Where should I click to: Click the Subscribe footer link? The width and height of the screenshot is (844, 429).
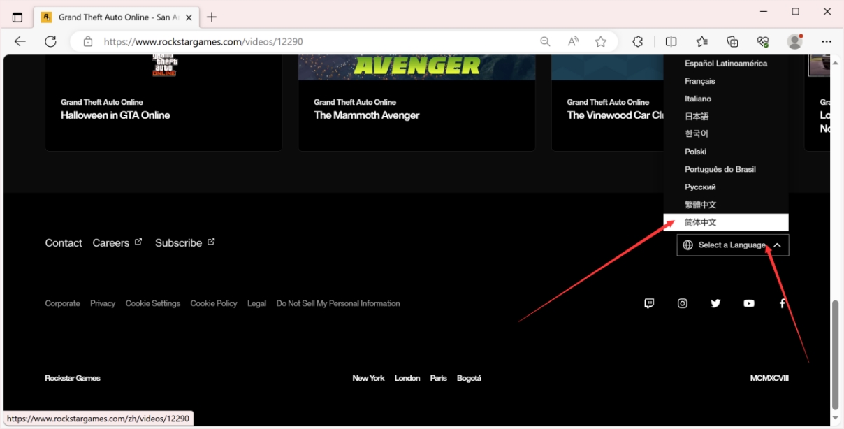179,243
